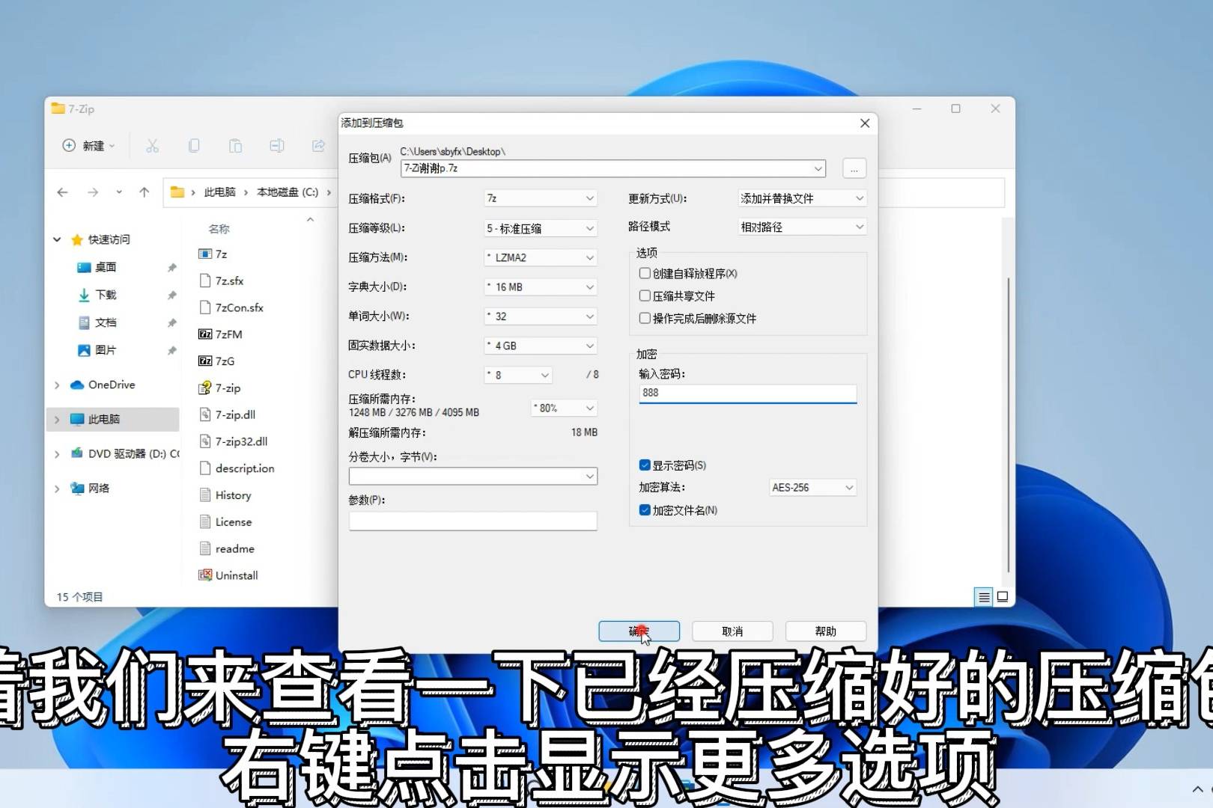Enable 创建自释放程序 checkbox
The image size is (1213, 808).
645,273
